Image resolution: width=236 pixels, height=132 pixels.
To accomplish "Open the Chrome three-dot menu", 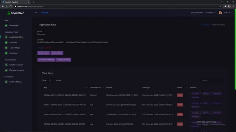I will 233,7.
